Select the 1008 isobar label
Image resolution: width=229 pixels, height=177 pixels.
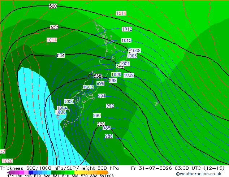click(135, 51)
